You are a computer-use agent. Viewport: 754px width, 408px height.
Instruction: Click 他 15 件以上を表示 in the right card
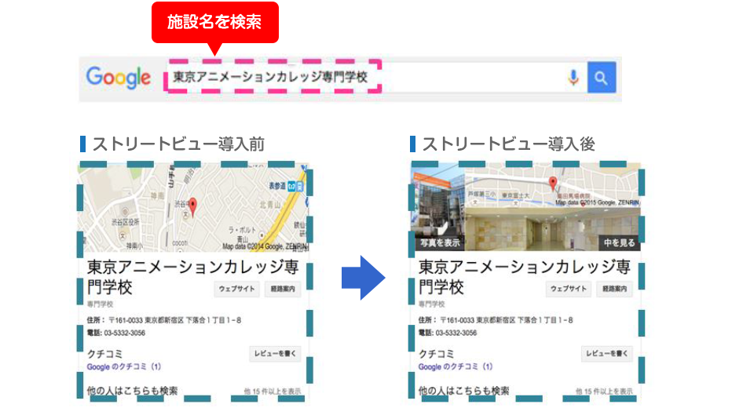click(605, 392)
